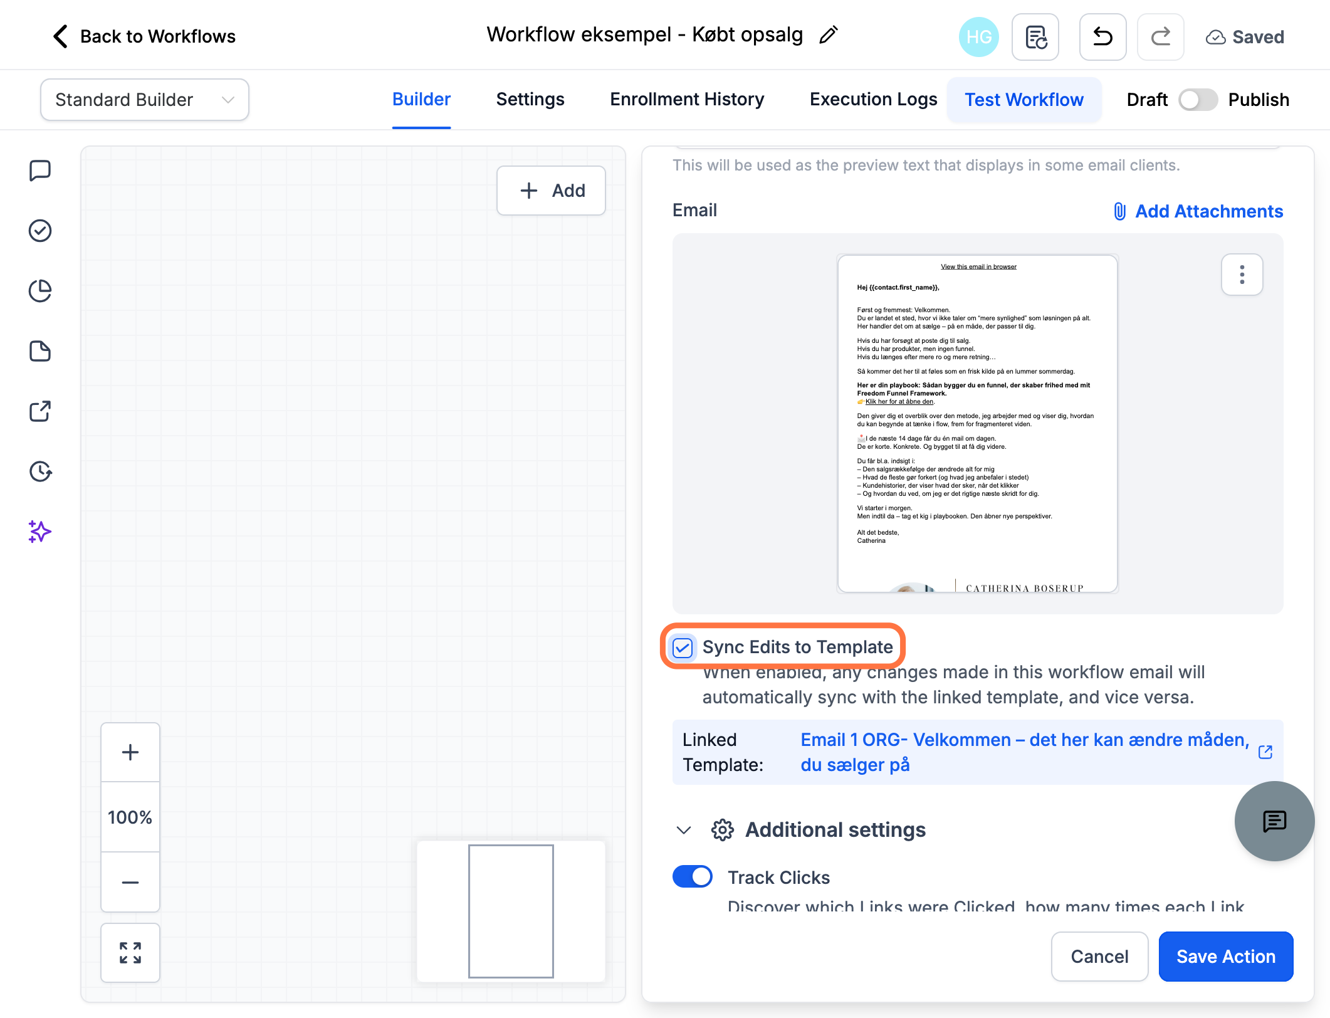Open the floating chat support bubble
This screenshot has width=1330, height=1018.
tap(1274, 821)
